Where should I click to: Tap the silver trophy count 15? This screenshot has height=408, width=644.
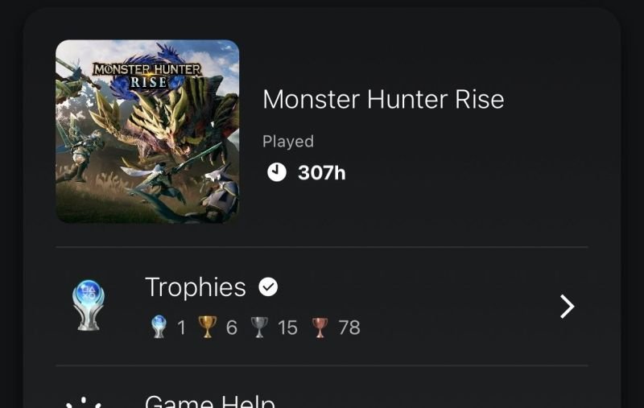pos(287,328)
